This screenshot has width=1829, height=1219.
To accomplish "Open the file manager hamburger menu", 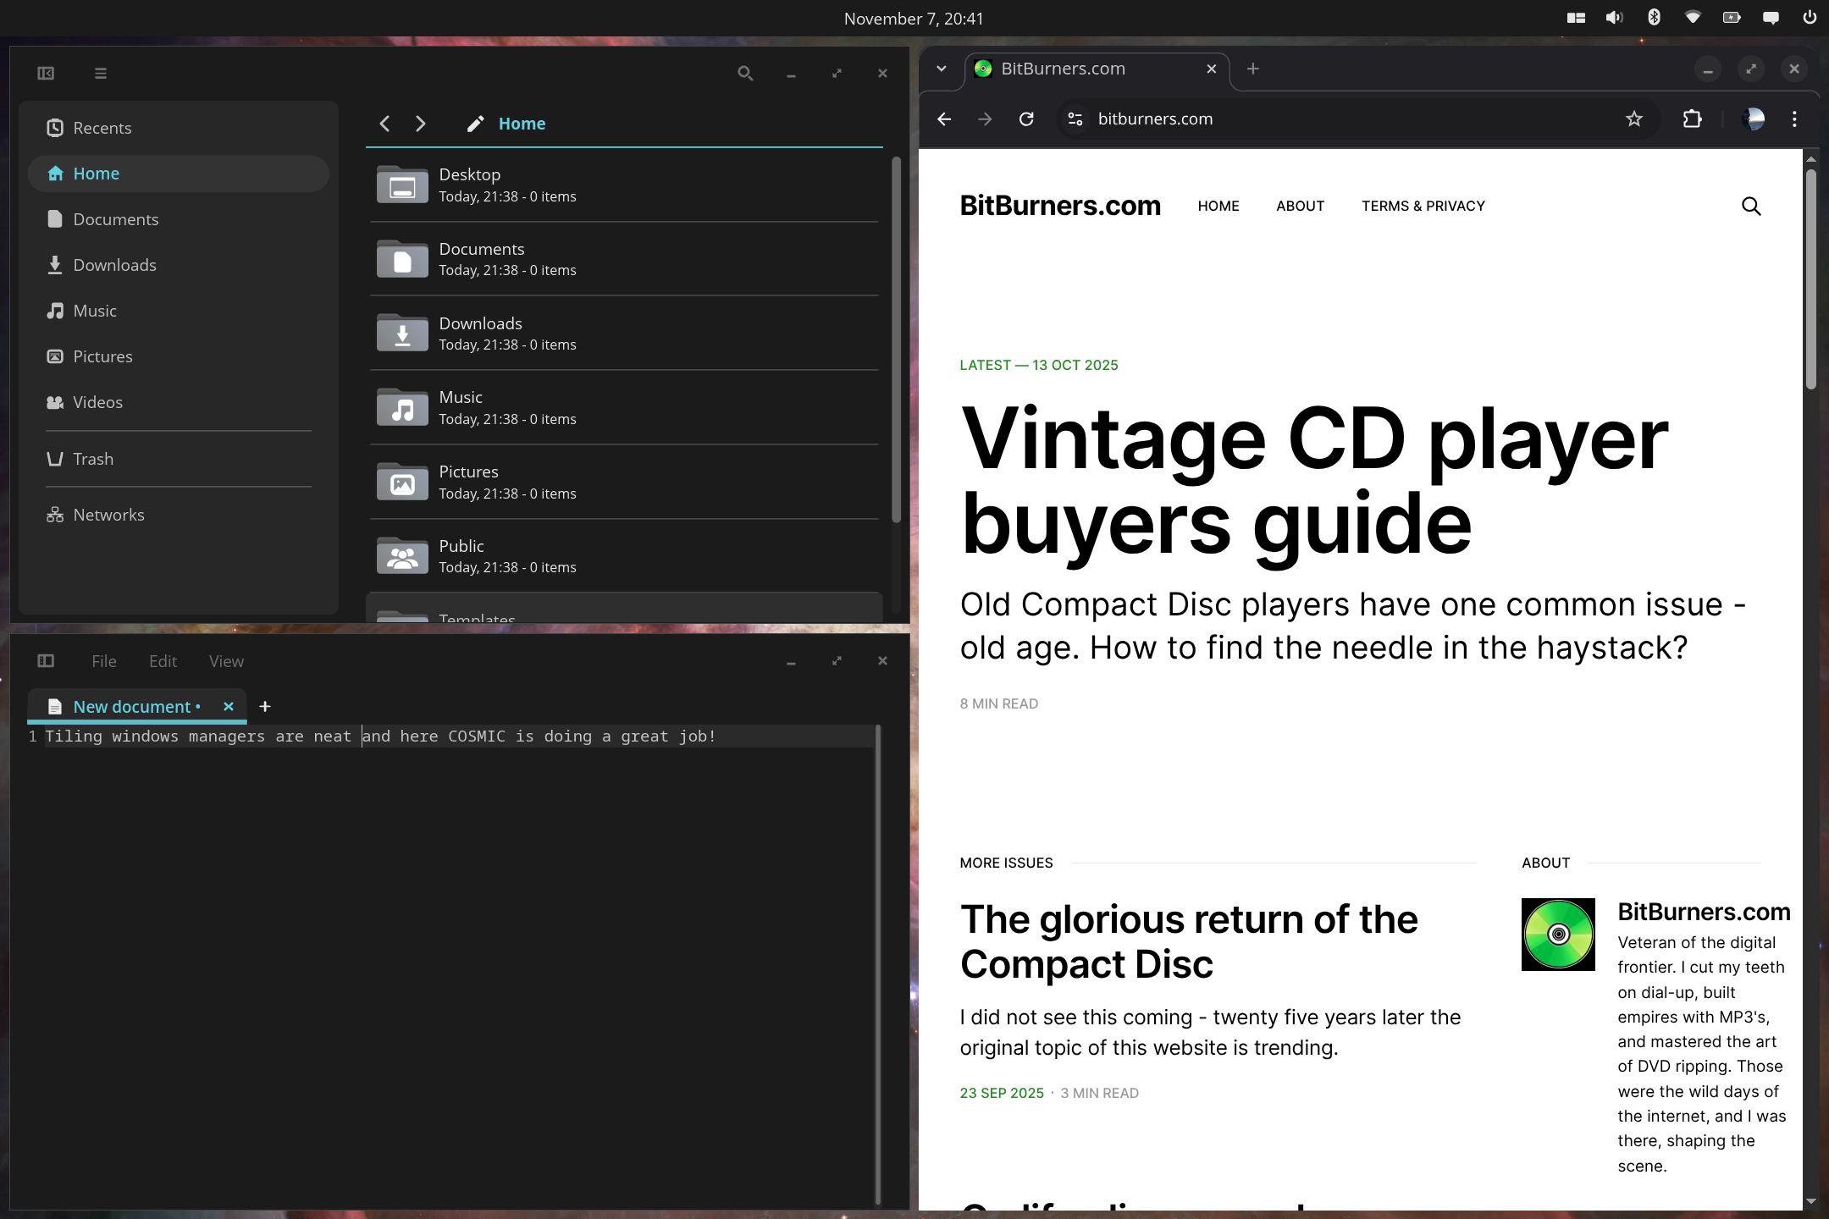I will [100, 74].
